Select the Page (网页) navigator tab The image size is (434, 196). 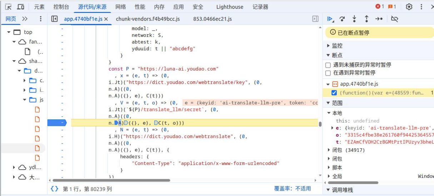point(11,19)
